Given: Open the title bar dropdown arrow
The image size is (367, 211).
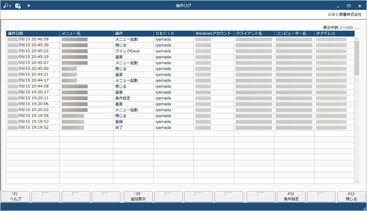Looking at the screenshot, I should point(28,5).
